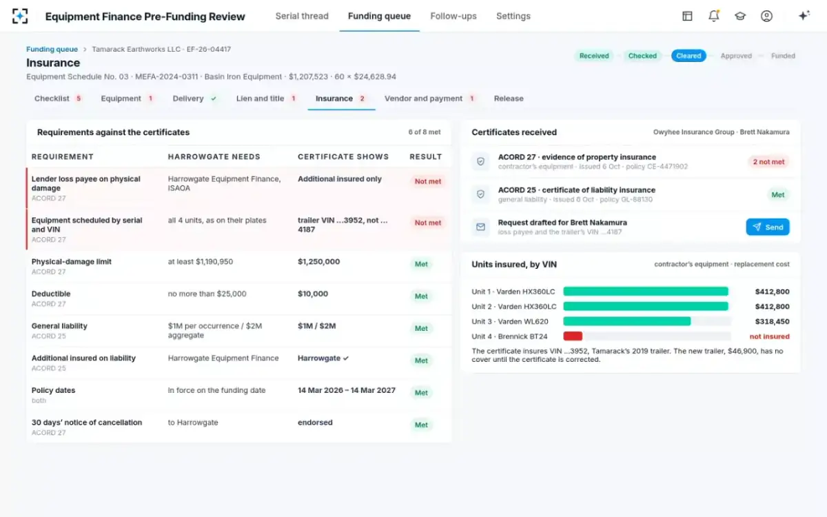Viewport: 827px width, 517px height.
Task: Click the '$318,450' amount for Unit 3
Action: point(772,321)
